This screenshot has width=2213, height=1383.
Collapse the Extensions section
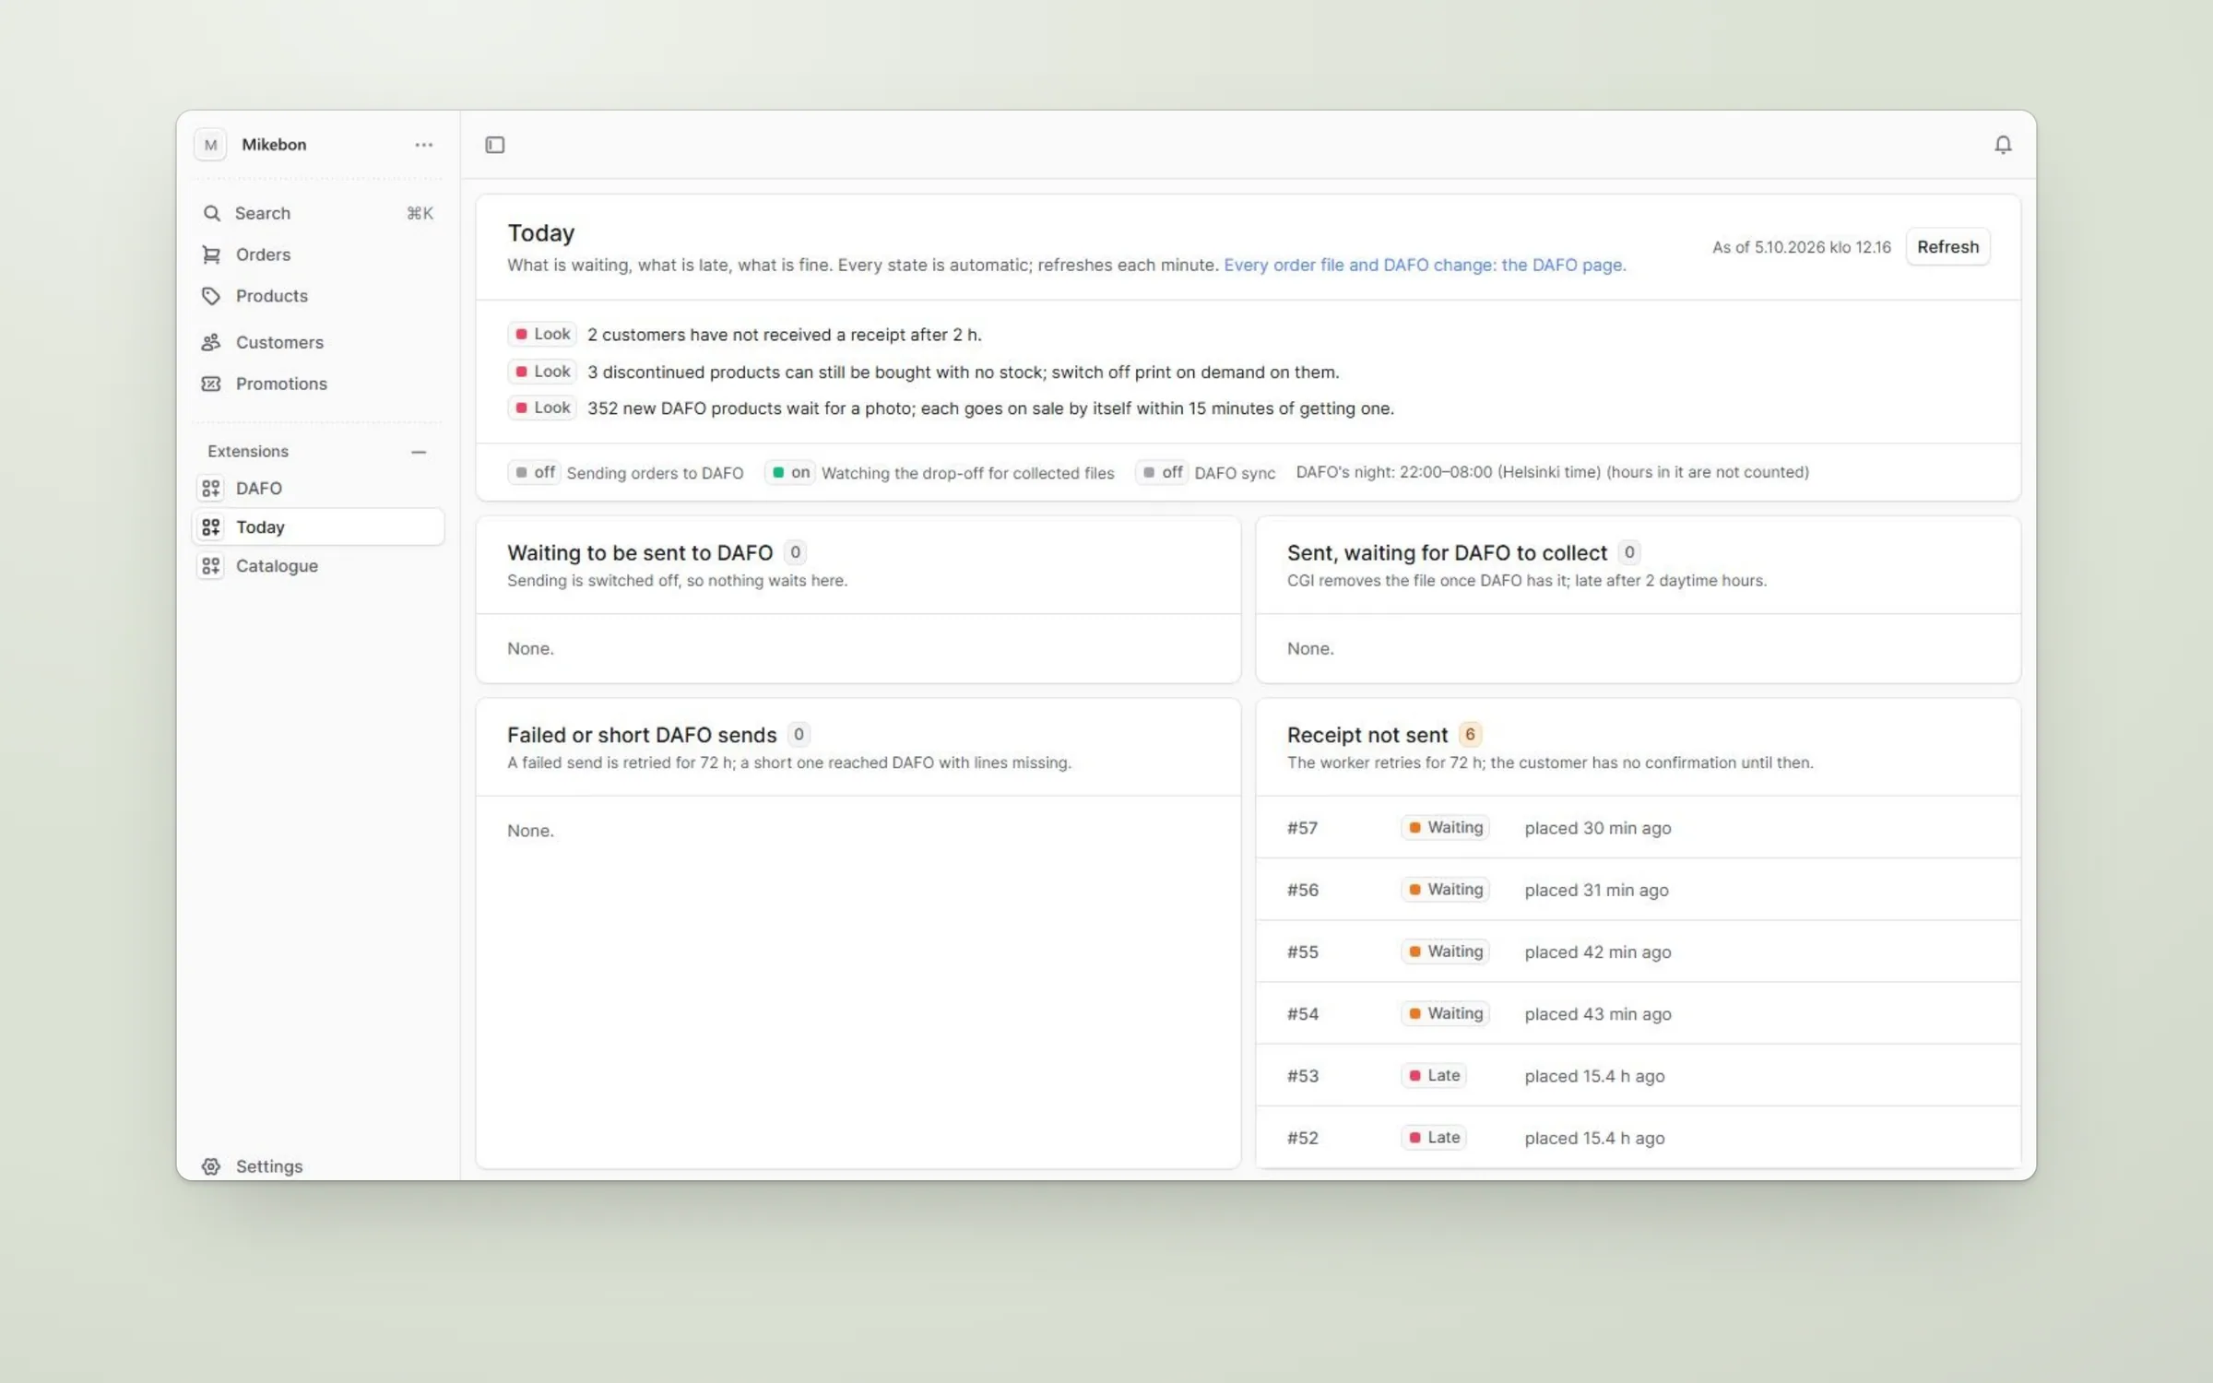click(419, 452)
